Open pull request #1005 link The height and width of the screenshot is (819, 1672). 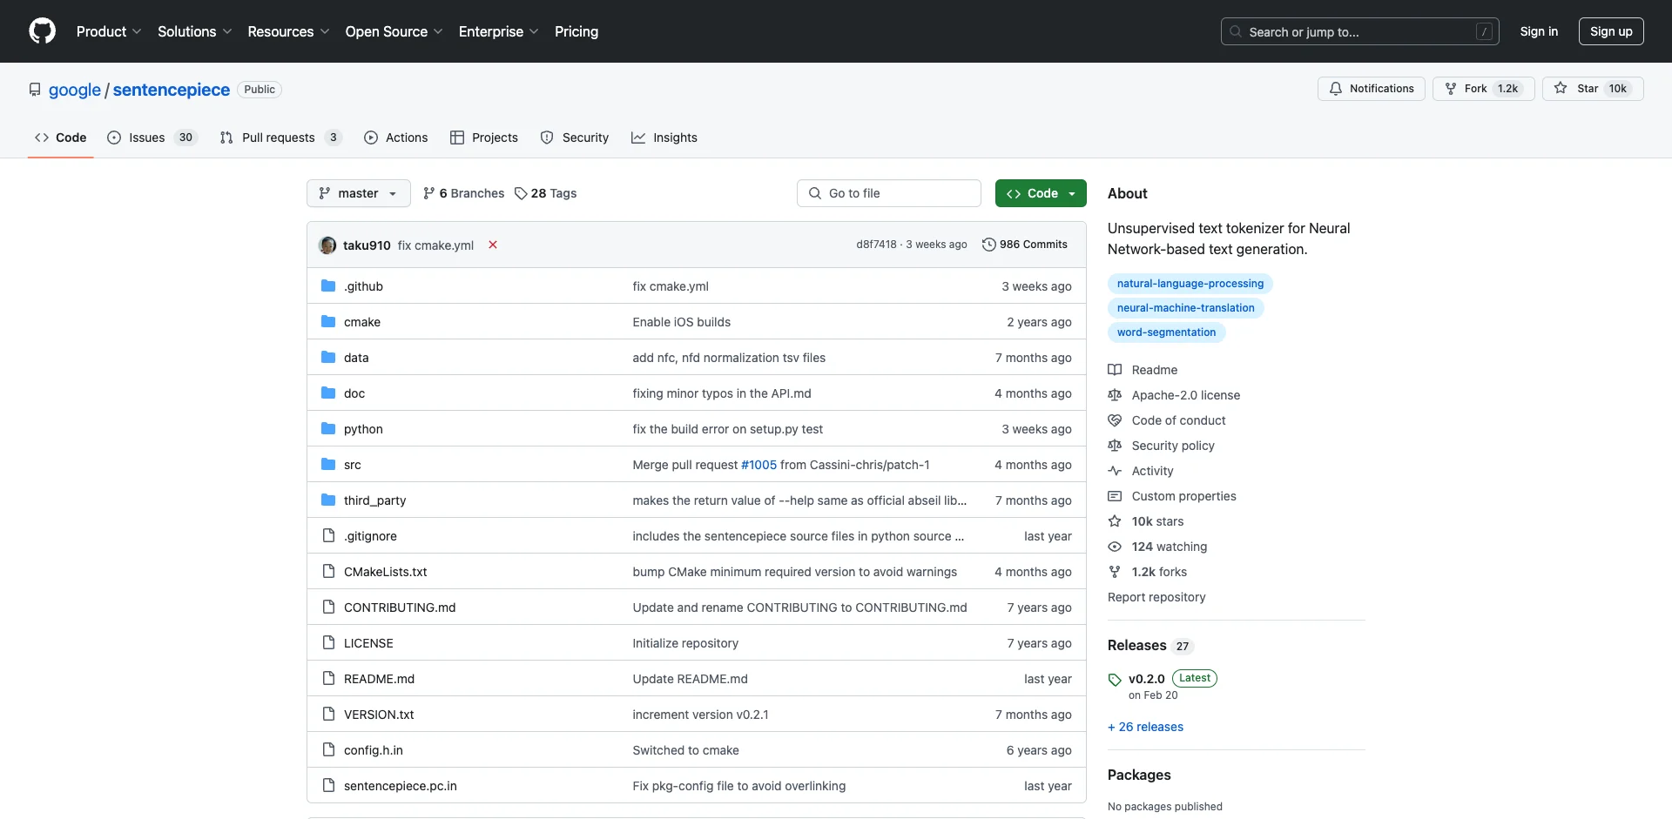pos(758,465)
